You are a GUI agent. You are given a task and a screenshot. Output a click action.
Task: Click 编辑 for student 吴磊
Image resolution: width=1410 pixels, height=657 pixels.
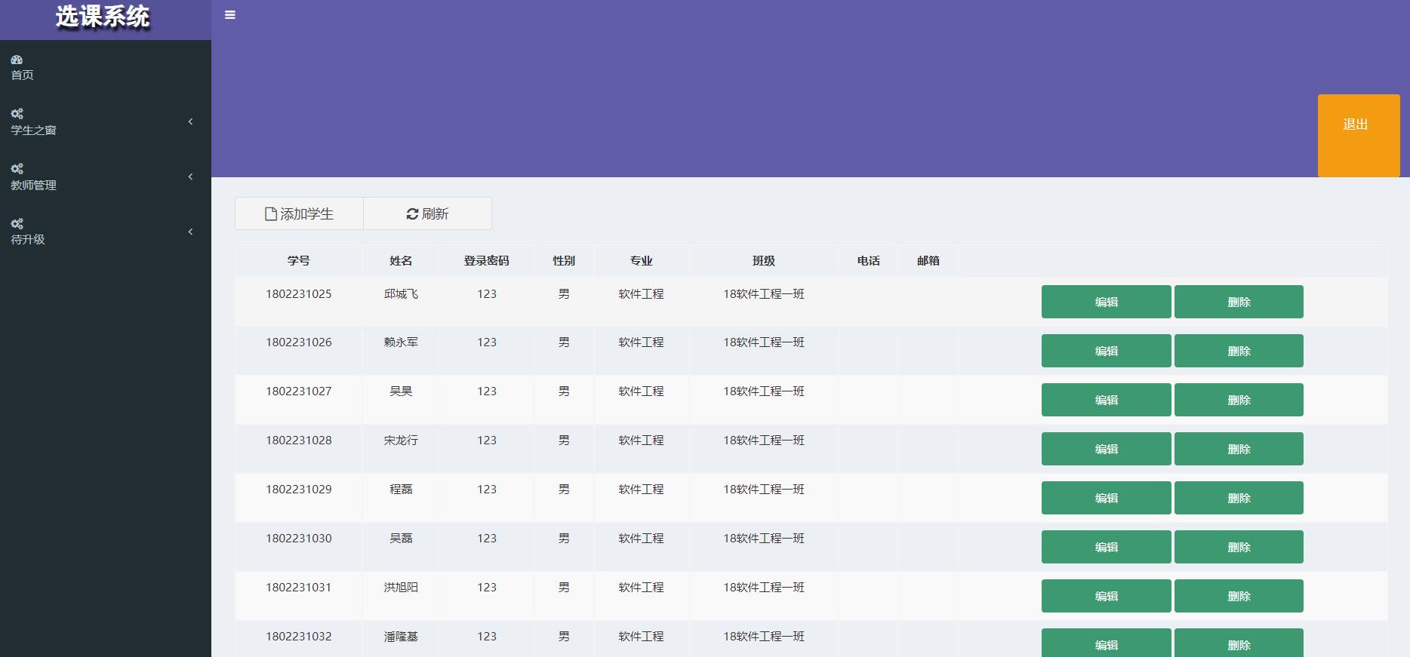(x=1107, y=547)
